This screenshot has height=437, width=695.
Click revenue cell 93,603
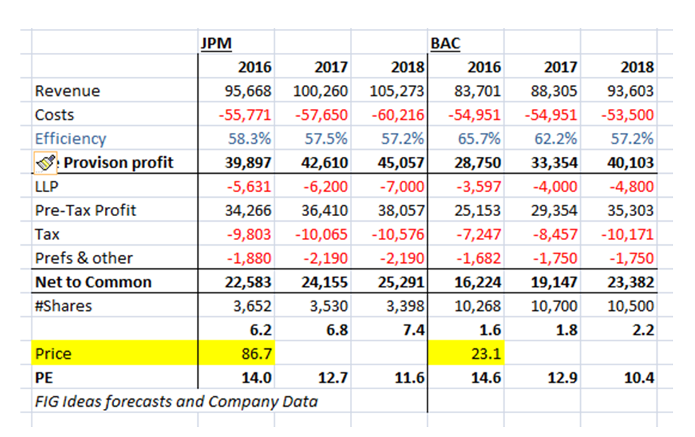point(631,91)
